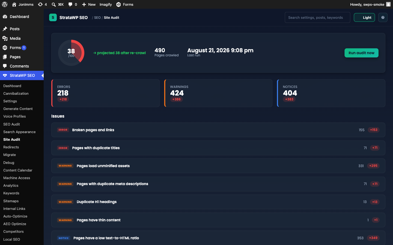Viewport: 393px width, 245px height.
Task: Open StrataWP Settings submenu
Action: coord(10,101)
